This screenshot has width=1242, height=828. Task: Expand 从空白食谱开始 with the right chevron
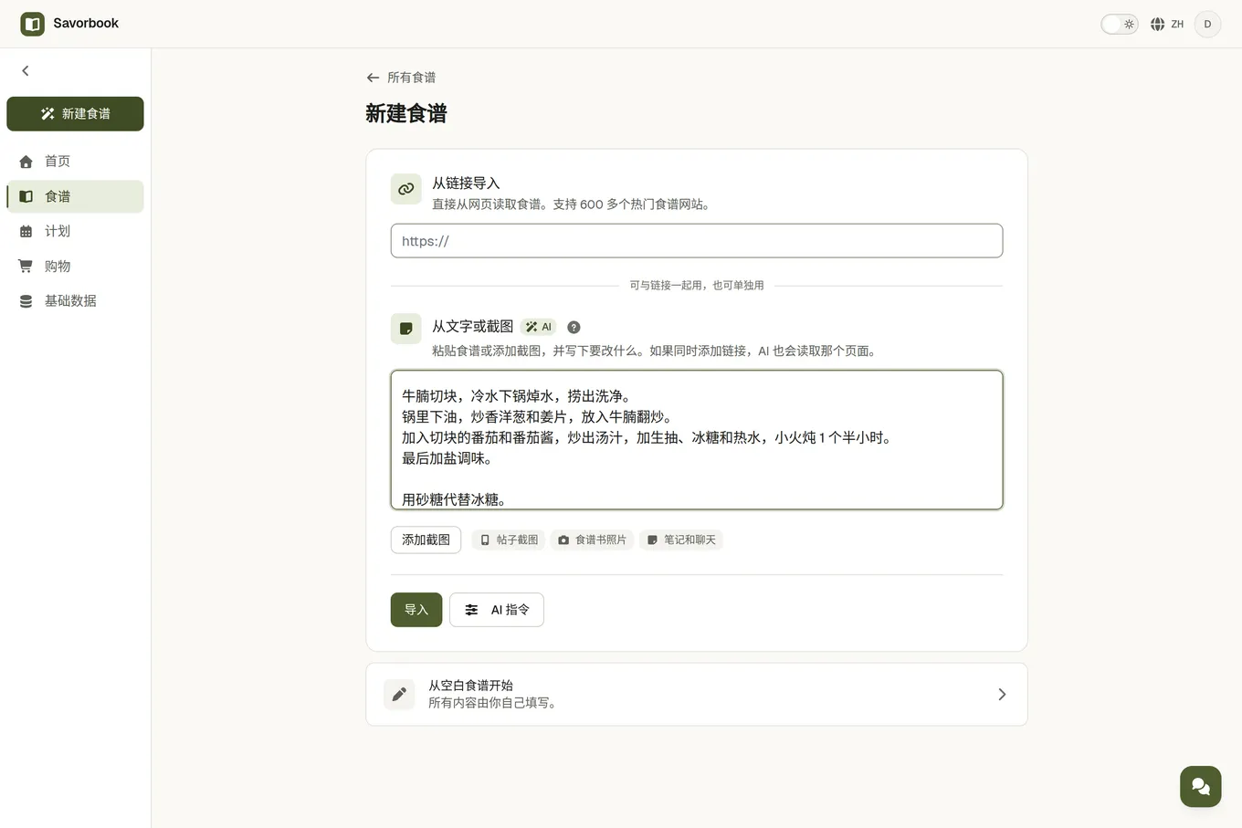(x=1002, y=695)
